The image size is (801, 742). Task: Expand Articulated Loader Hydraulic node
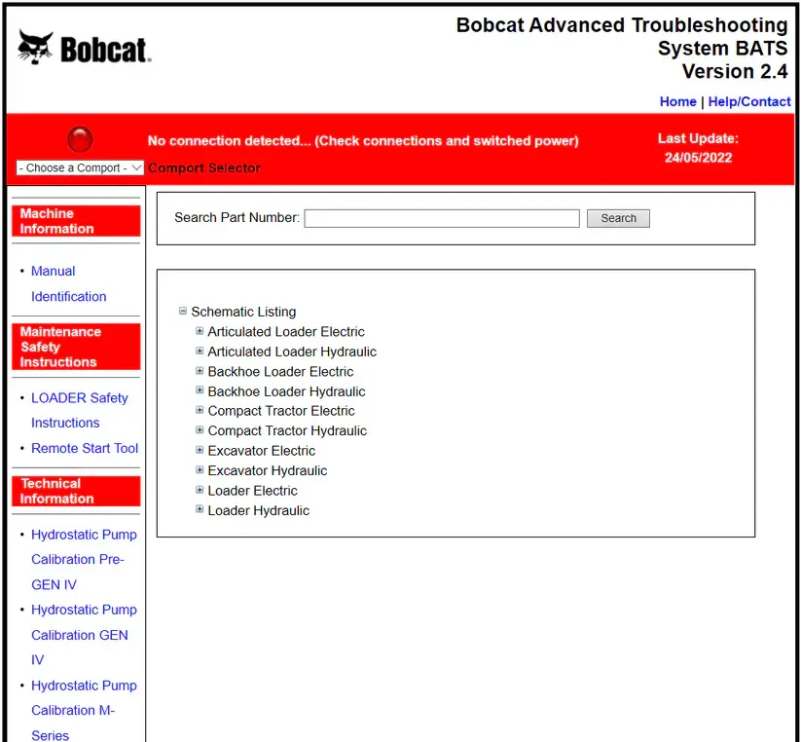(200, 352)
